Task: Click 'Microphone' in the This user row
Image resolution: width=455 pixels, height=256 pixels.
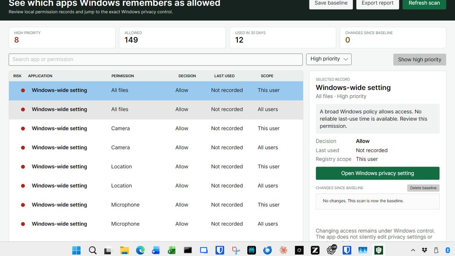Action: (125, 205)
